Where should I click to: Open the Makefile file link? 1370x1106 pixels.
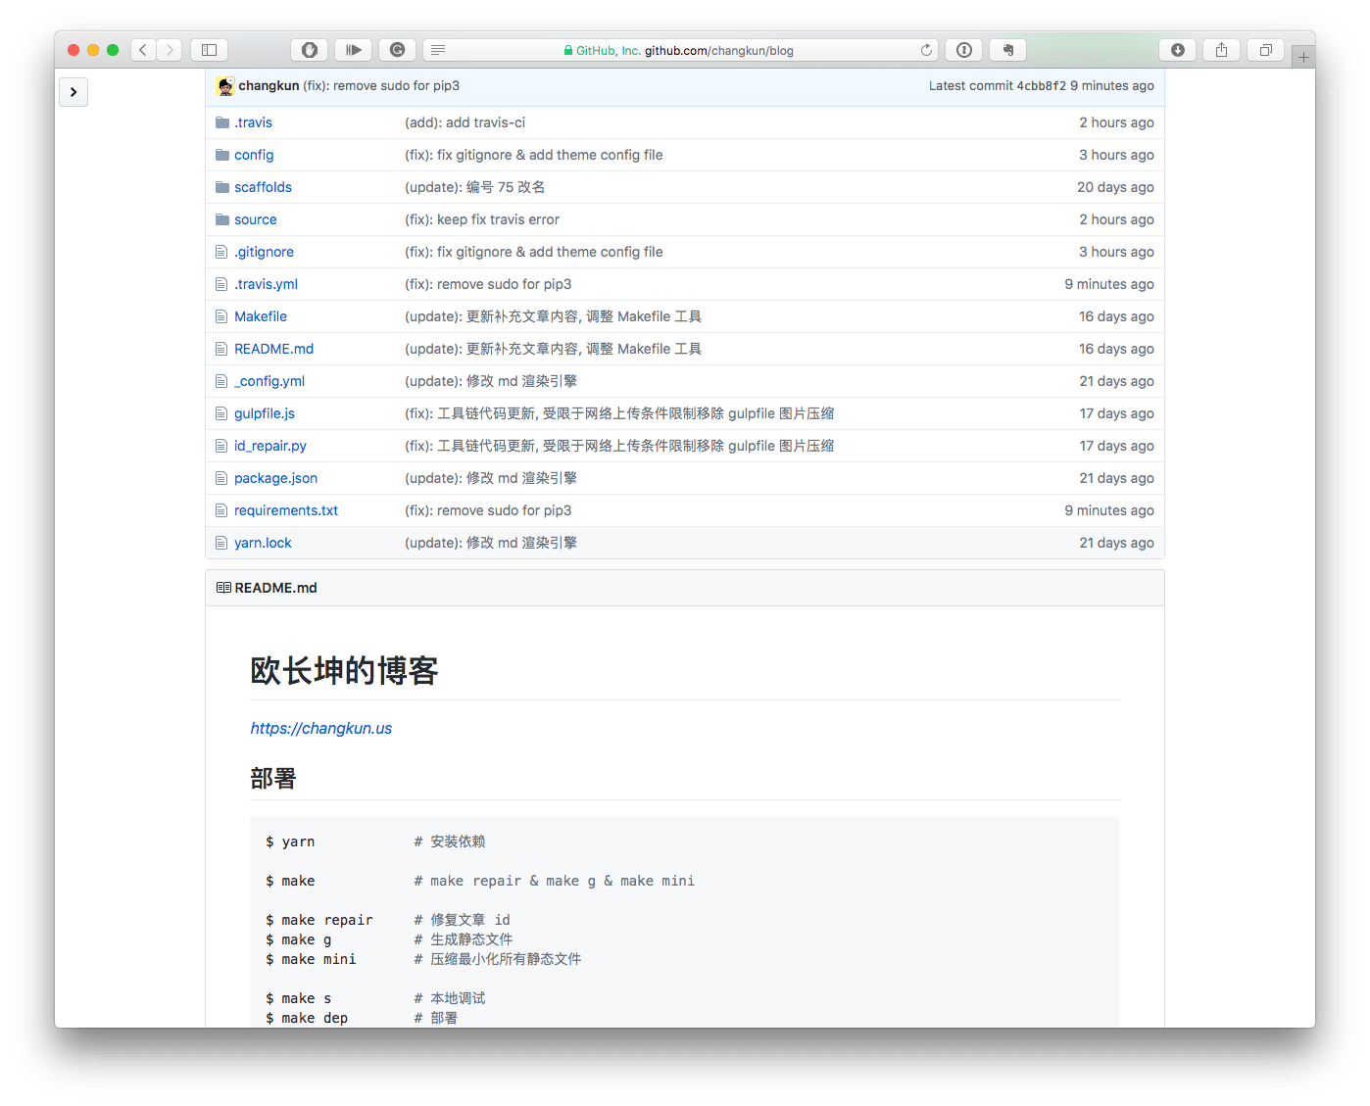coord(261,316)
